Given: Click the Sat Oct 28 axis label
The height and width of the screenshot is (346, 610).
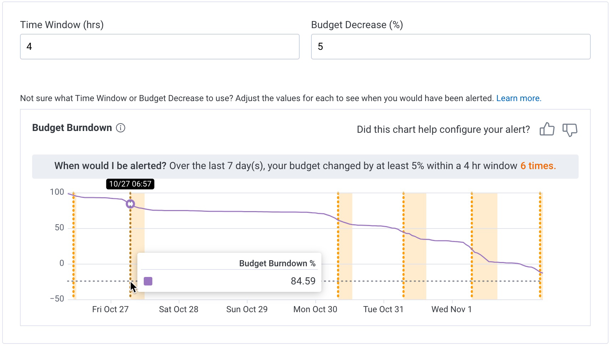Looking at the screenshot, I should point(179,309).
